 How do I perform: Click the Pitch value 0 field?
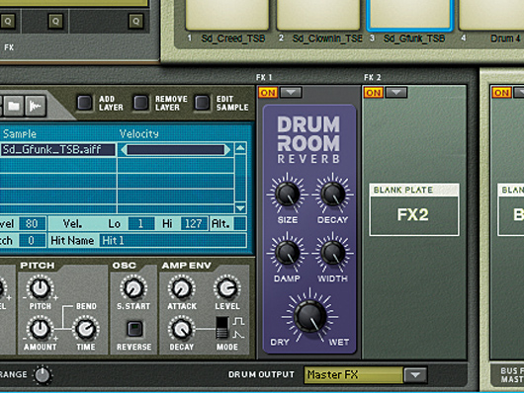click(x=32, y=240)
